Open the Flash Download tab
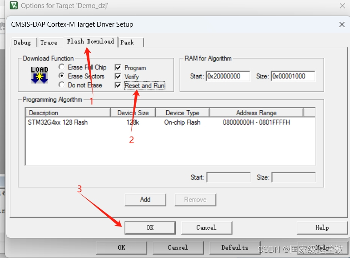Image resolution: width=350 pixels, height=258 pixels. 90,41
